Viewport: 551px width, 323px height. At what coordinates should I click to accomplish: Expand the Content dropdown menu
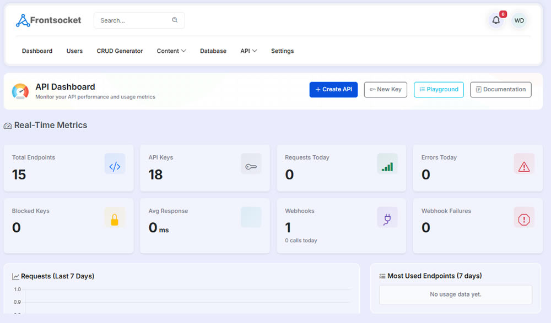(171, 51)
